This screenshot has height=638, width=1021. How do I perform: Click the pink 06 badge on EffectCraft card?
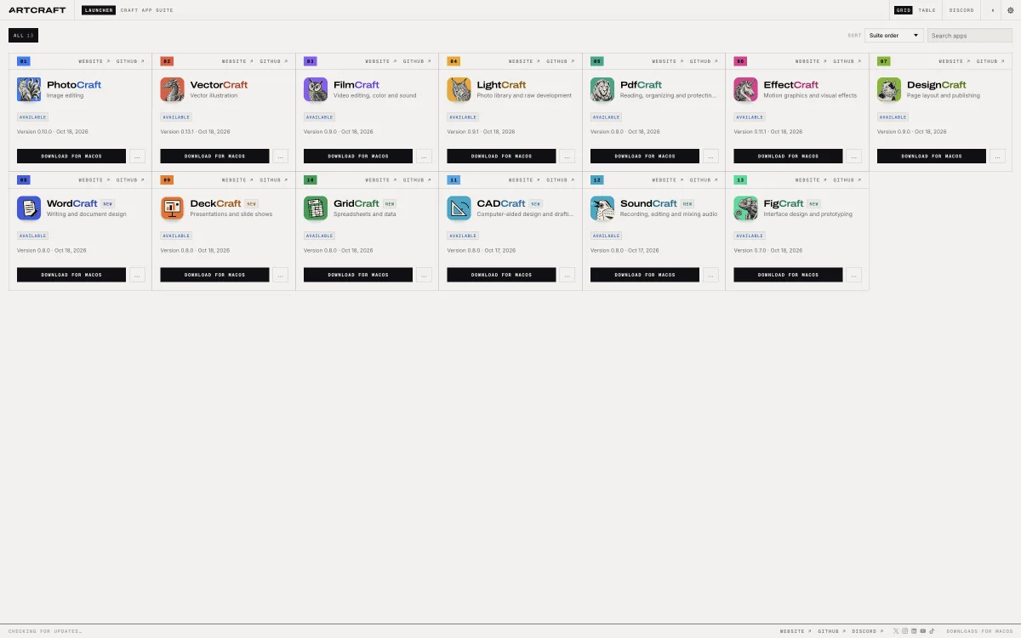pyautogui.click(x=740, y=61)
